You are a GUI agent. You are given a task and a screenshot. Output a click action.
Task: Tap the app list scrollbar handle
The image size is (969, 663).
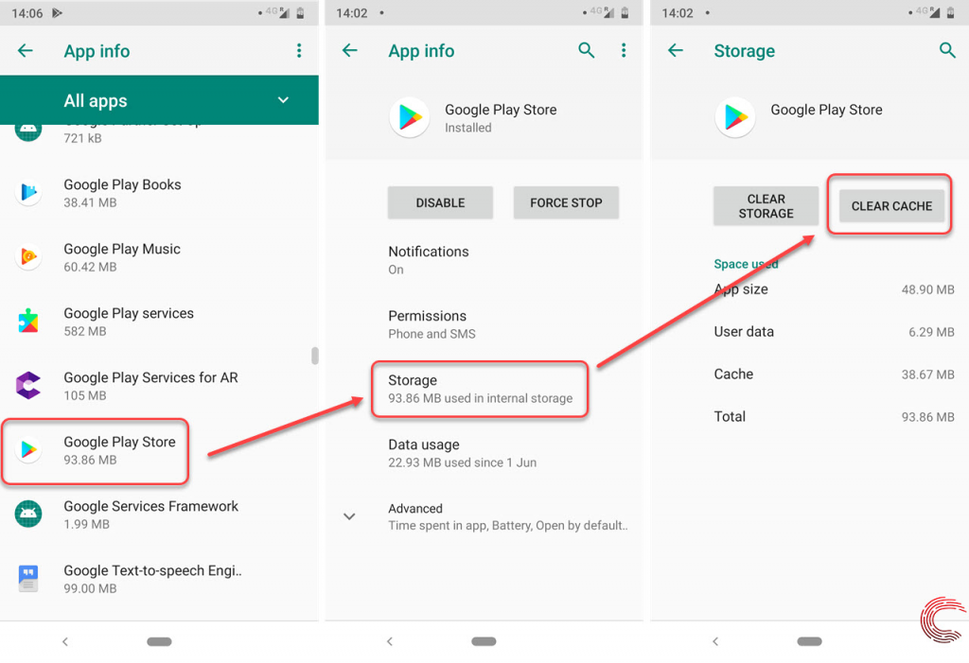(x=314, y=356)
